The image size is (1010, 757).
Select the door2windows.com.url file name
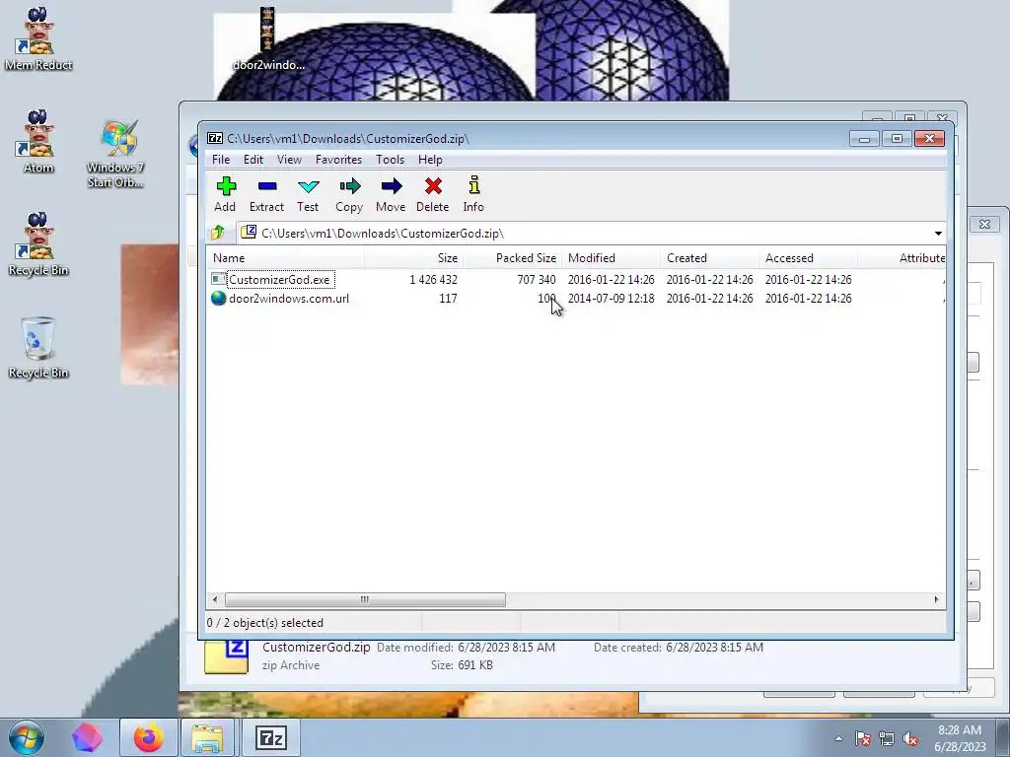click(289, 298)
